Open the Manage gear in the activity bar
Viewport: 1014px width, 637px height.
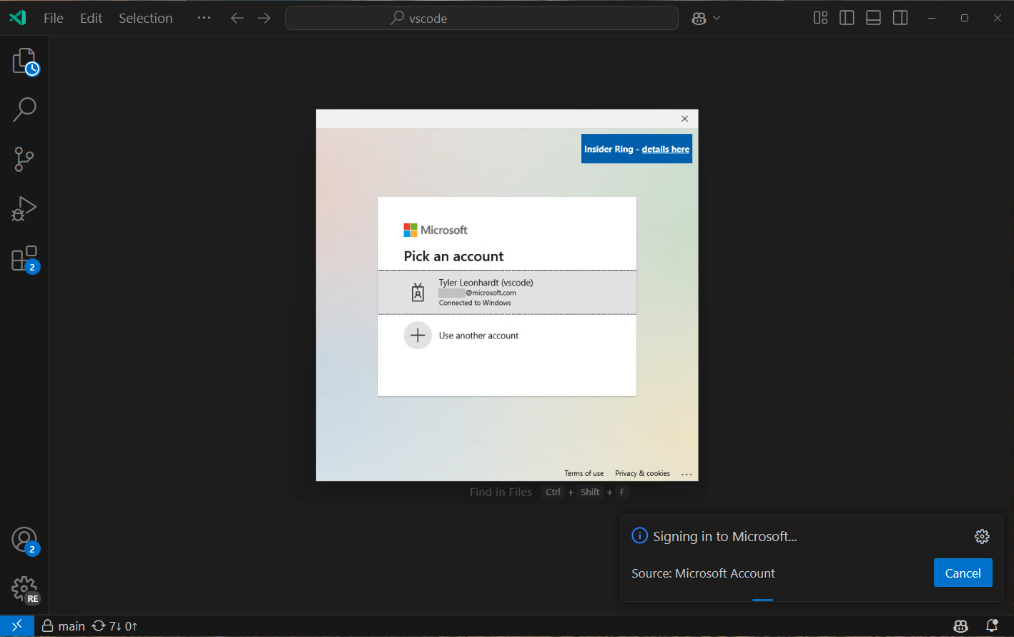(24, 588)
